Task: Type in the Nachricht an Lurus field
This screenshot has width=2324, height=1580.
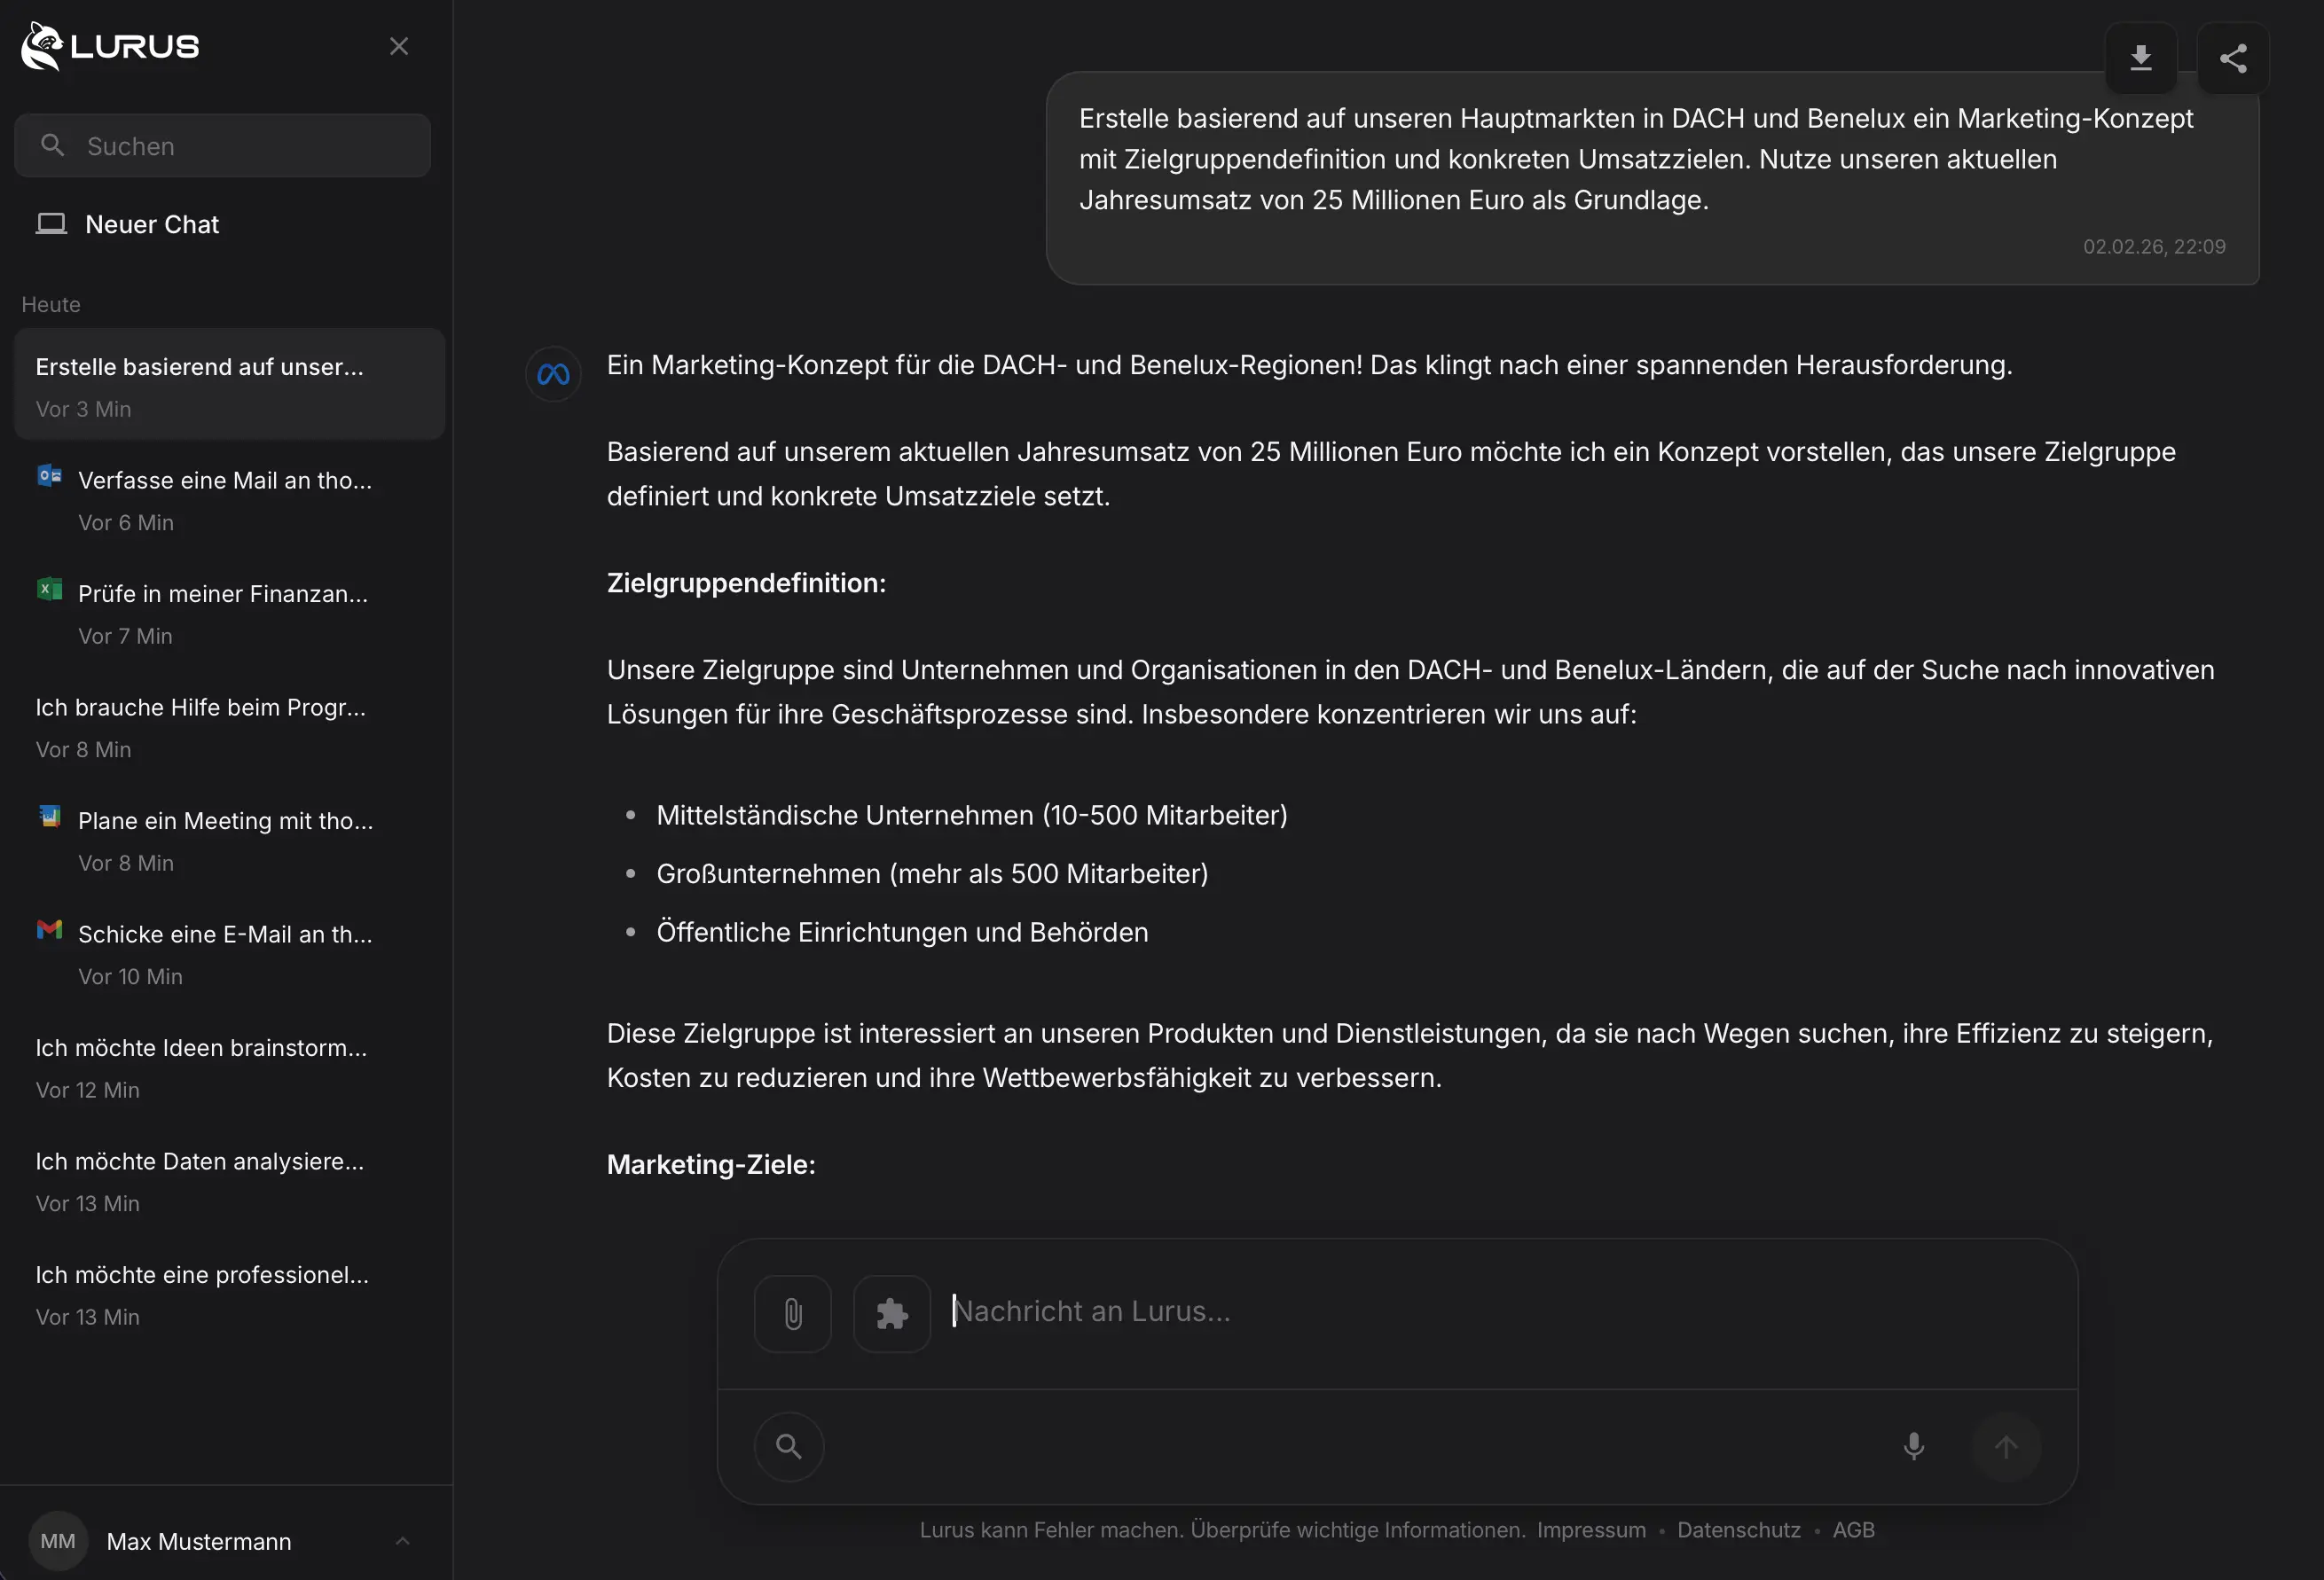Action: click(x=1400, y=1311)
